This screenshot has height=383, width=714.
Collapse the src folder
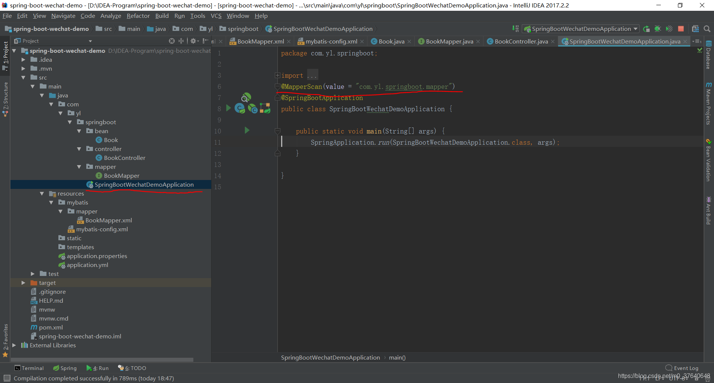(23, 77)
